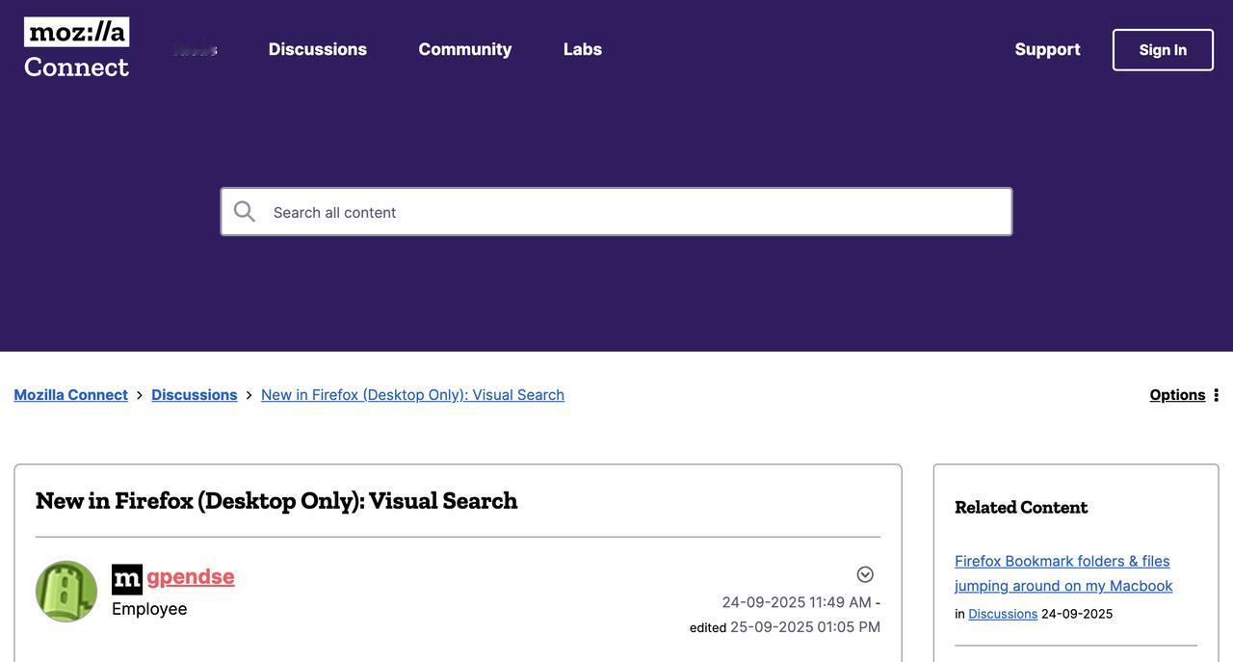This screenshot has height=662, width=1233.
Task: Click the posted date '24-09-2025 11:49 AM'
Action: pyautogui.click(x=797, y=602)
